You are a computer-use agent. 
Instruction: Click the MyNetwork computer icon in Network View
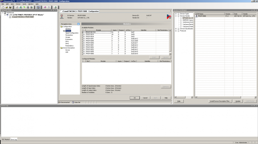point(5,13)
